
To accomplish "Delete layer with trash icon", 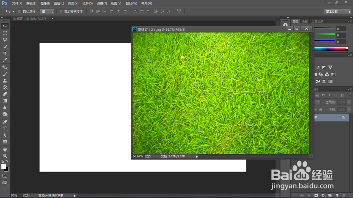I will click(344, 195).
